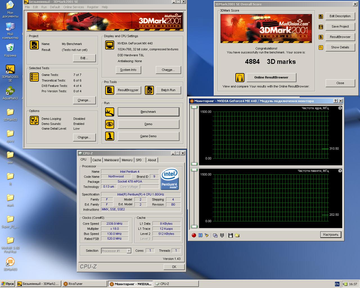Open the Корзина recycle bin icon

(x=10, y=50)
